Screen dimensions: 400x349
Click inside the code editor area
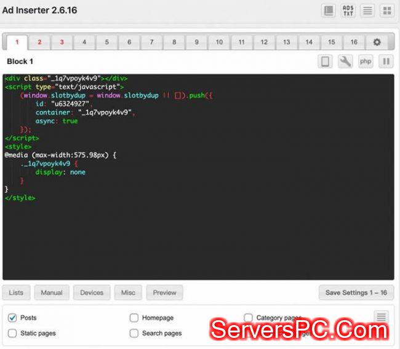tap(197, 240)
